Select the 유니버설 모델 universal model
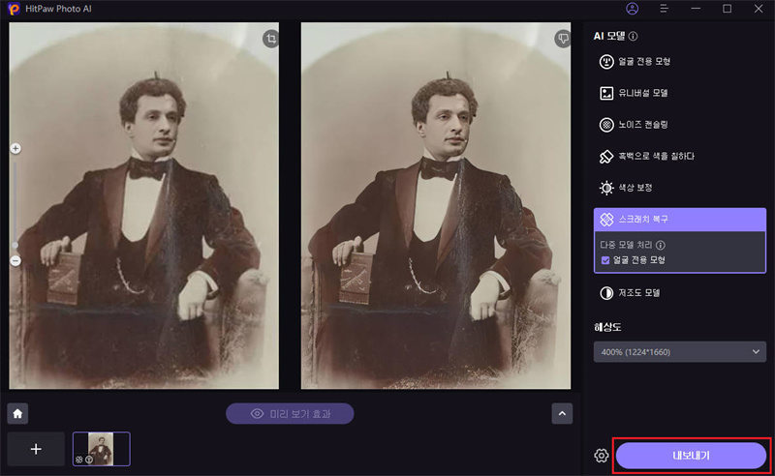775x476 pixels. click(x=634, y=93)
